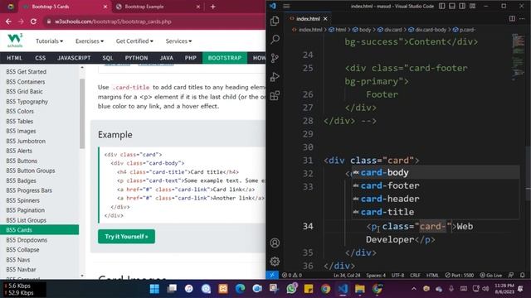Viewport: 531px width, 298px height.
Task: Open the Run and Debug view
Action: (x=275, y=77)
